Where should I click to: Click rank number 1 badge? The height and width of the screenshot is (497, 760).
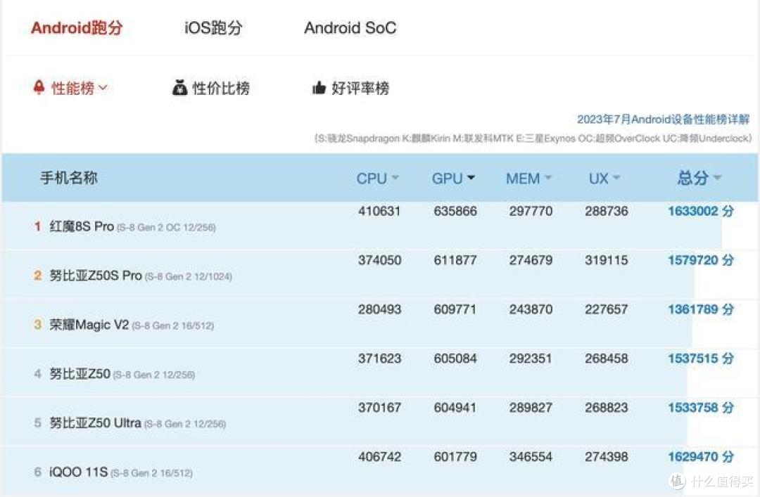pos(38,226)
